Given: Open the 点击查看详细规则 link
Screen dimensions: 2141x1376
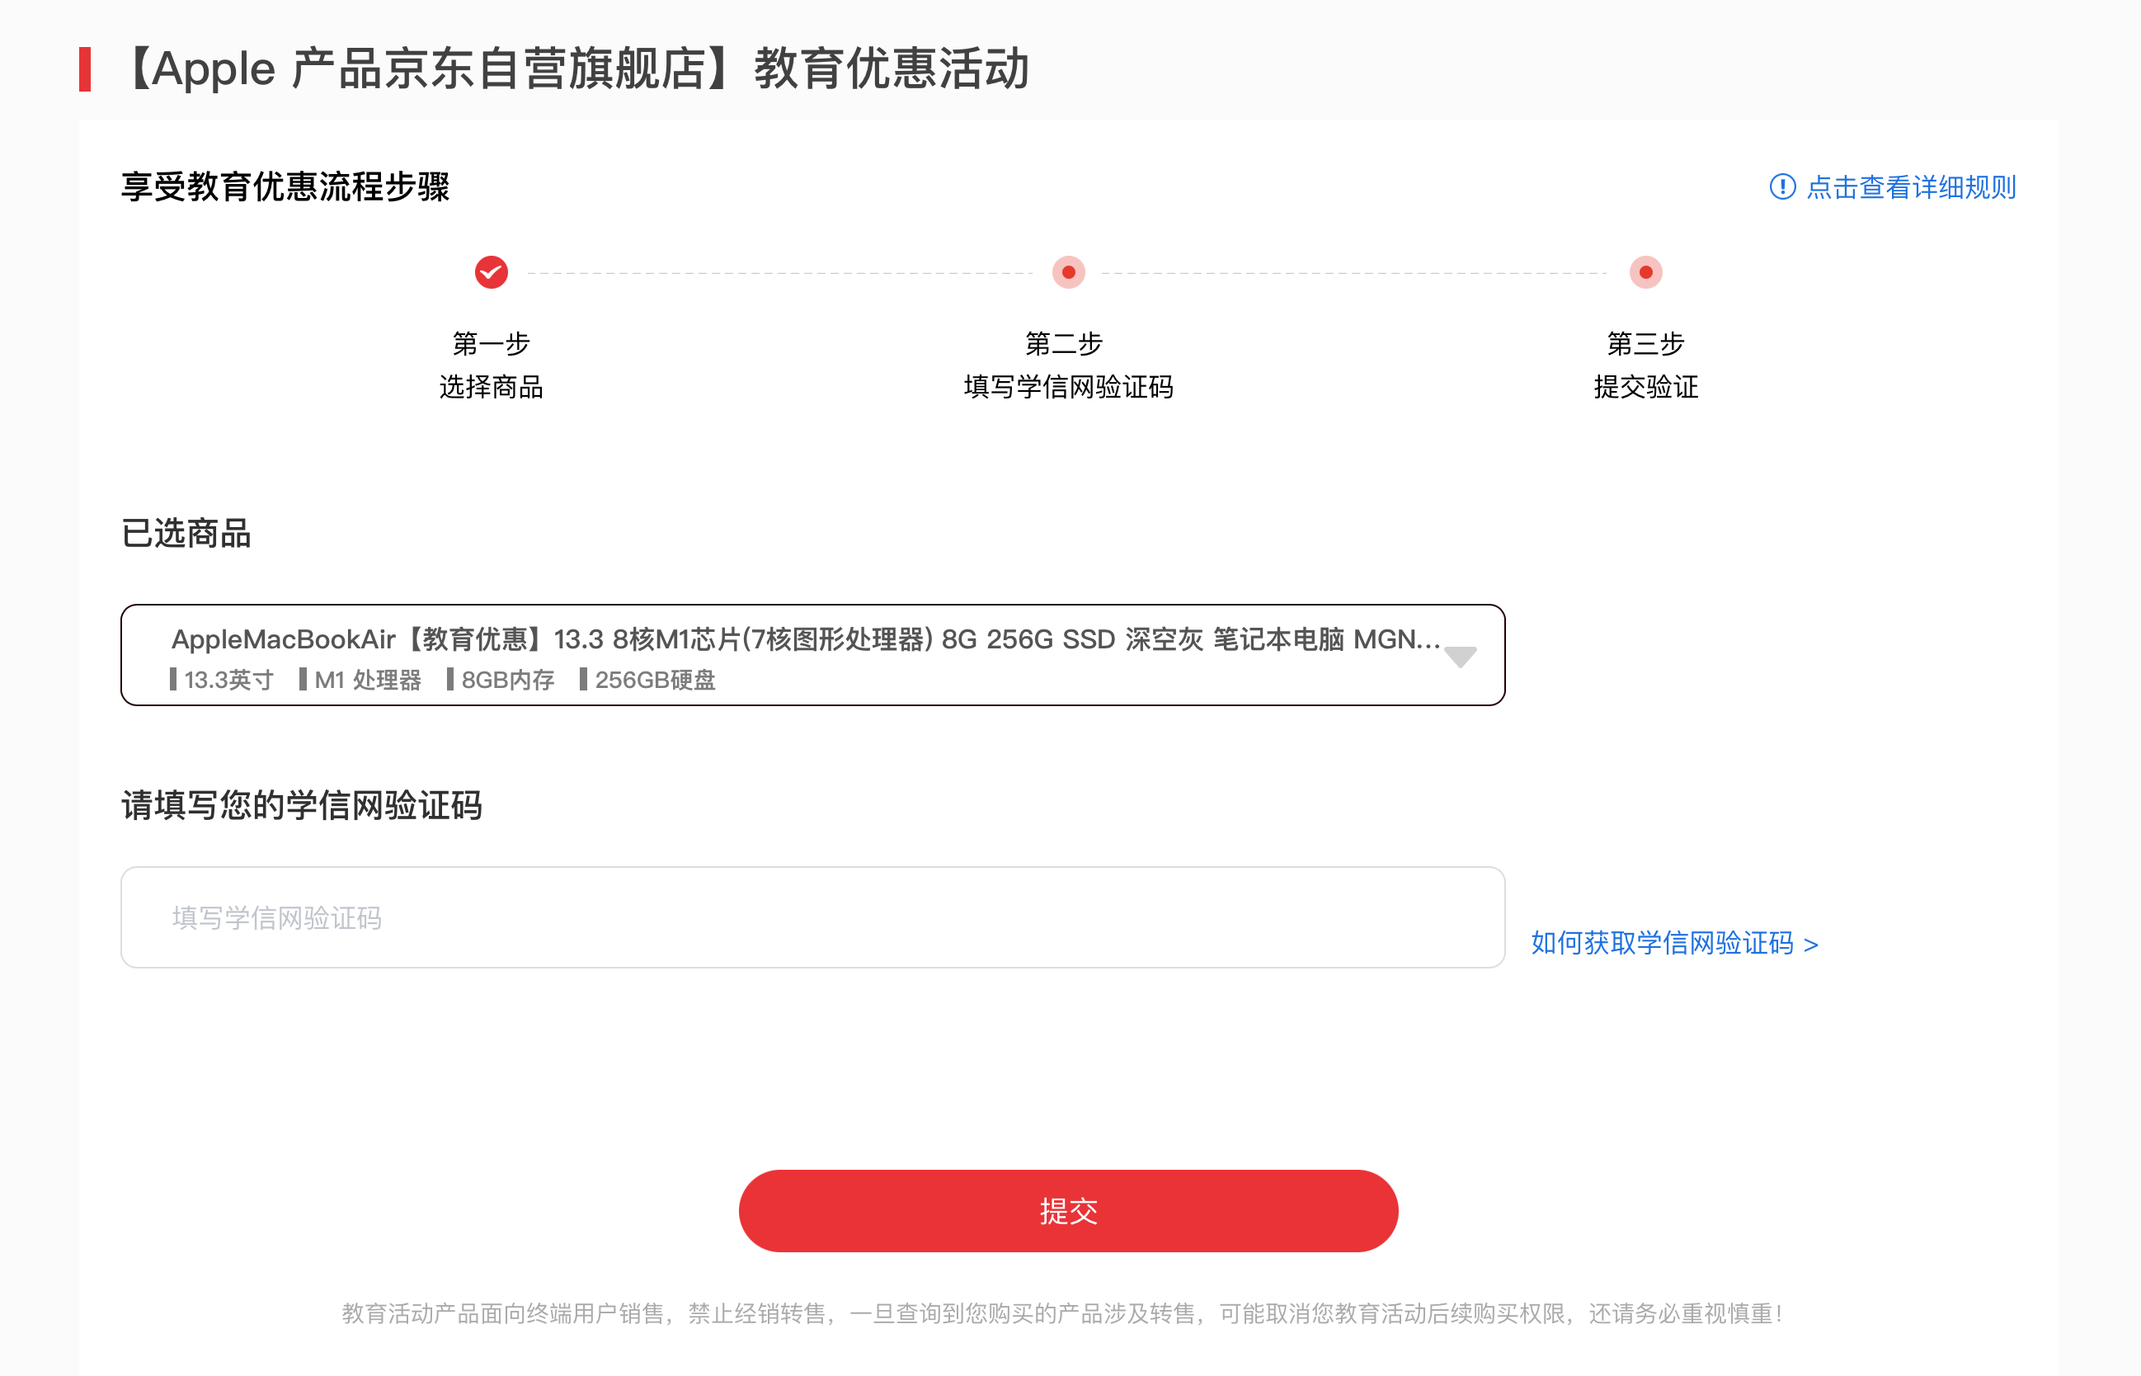Looking at the screenshot, I should point(1911,186).
